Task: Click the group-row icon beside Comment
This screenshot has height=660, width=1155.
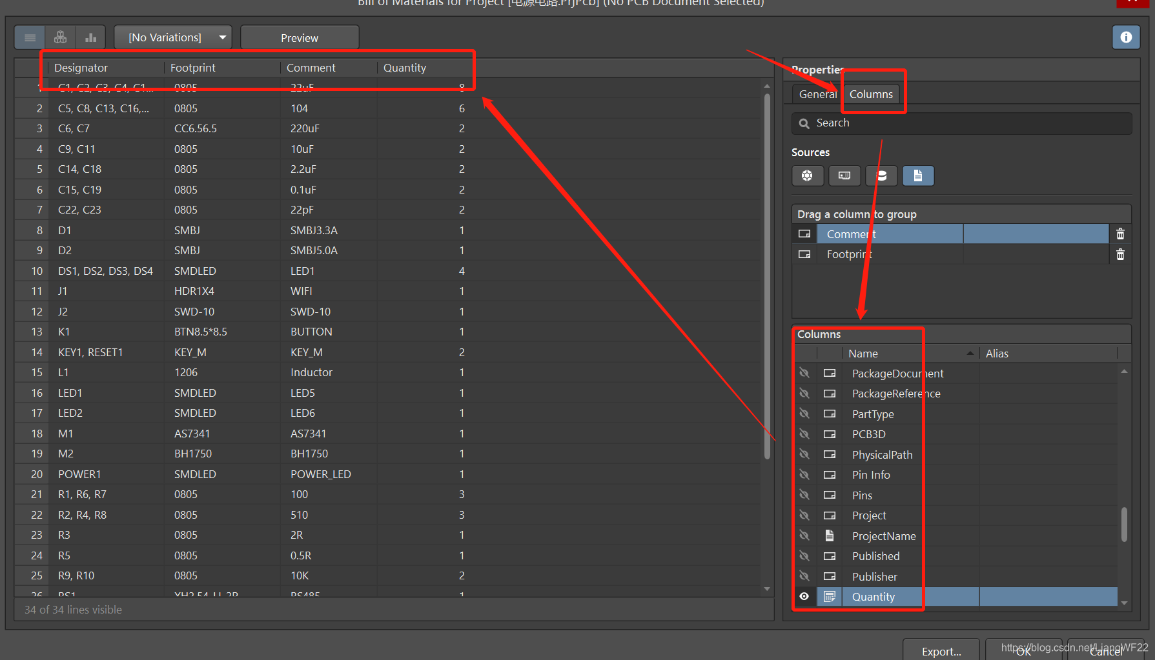Action: point(804,234)
